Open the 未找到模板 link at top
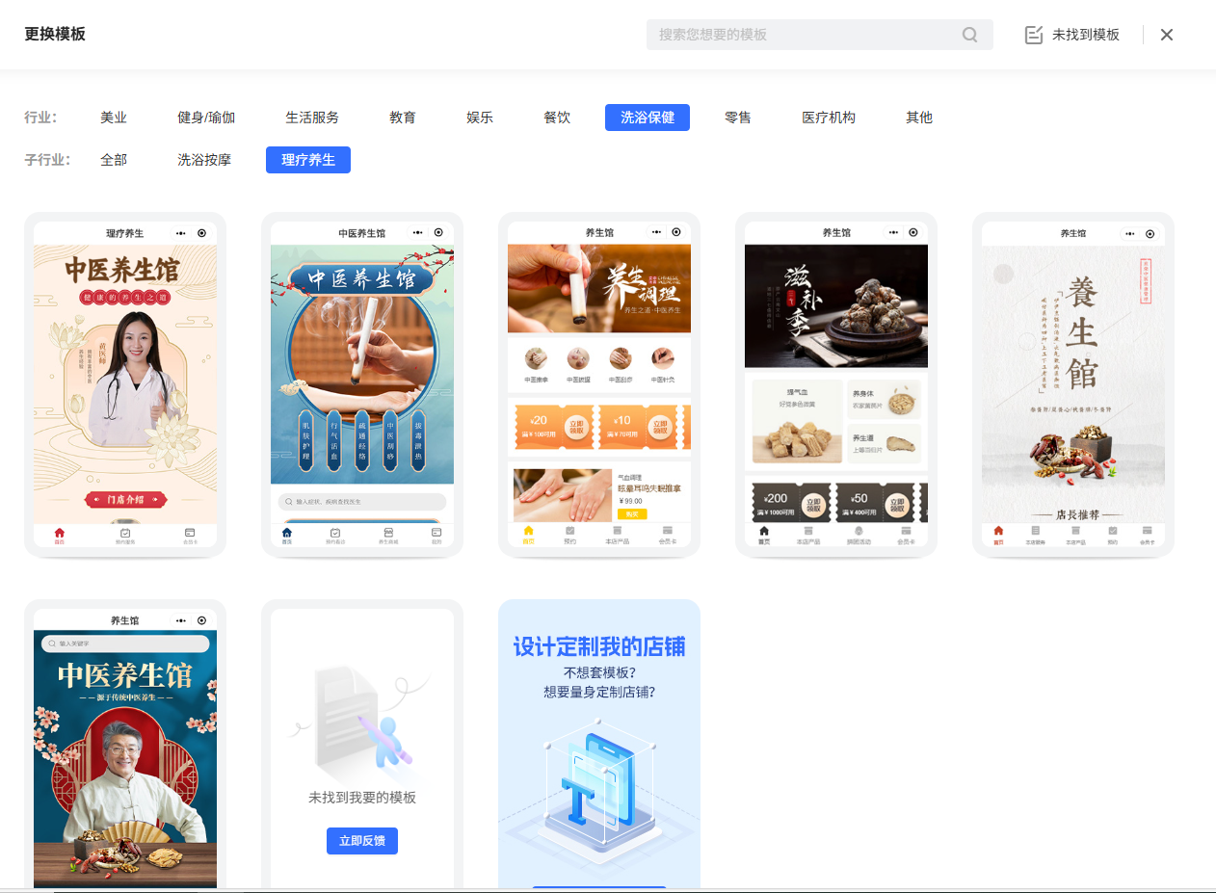The width and height of the screenshot is (1216, 893). tap(1072, 35)
